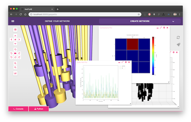This screenshot has height=122, width=191.
Task: Bookmark page with the star icon
Action: [x=138, y=14]
